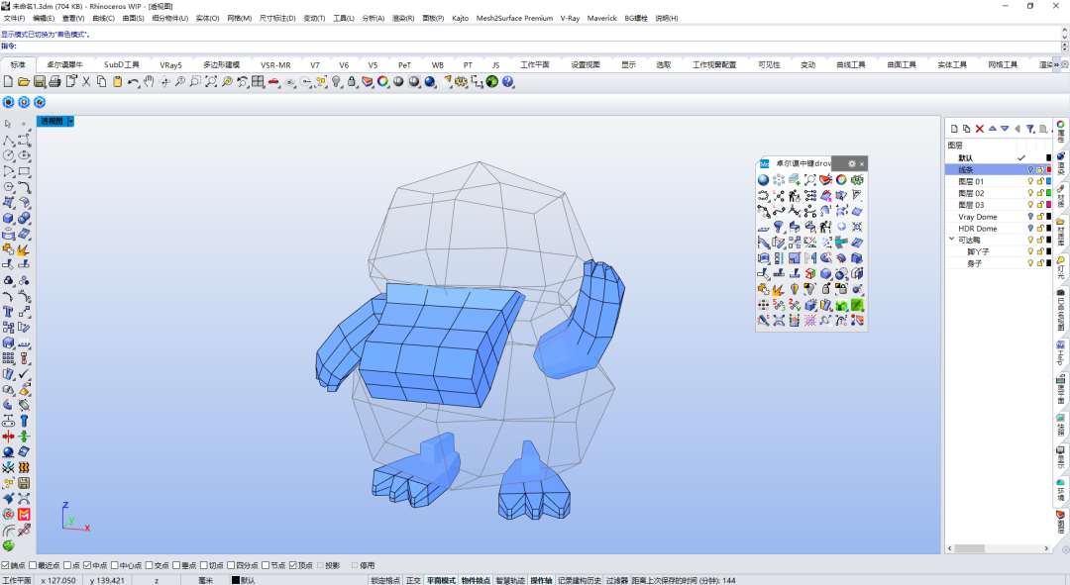This screenshot has width=1070, height=585.
Task: Collapse the 可达鸭 layer group
Action: [951, 239]
